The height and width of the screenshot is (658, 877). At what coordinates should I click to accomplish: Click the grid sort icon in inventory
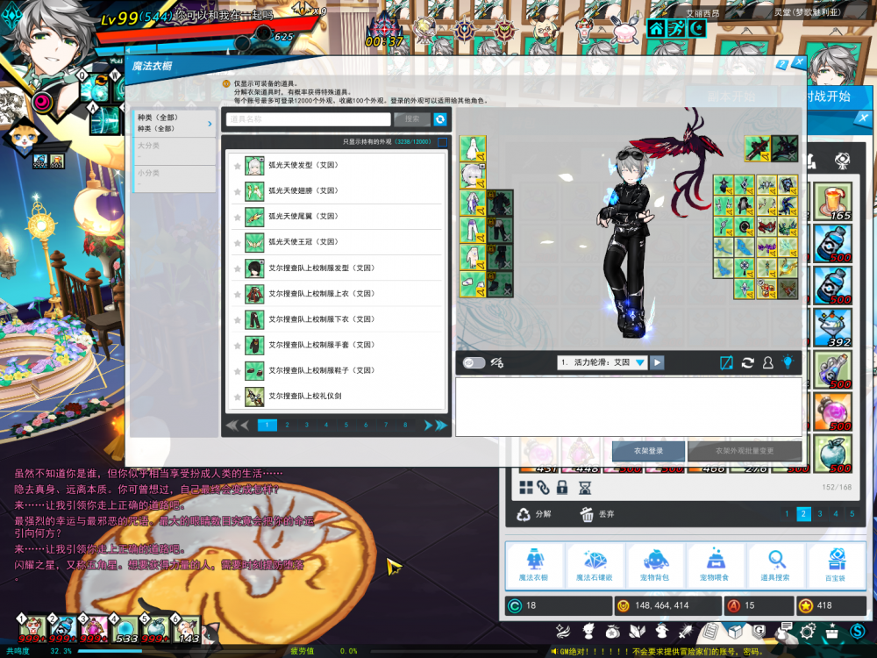coord(525,487)
